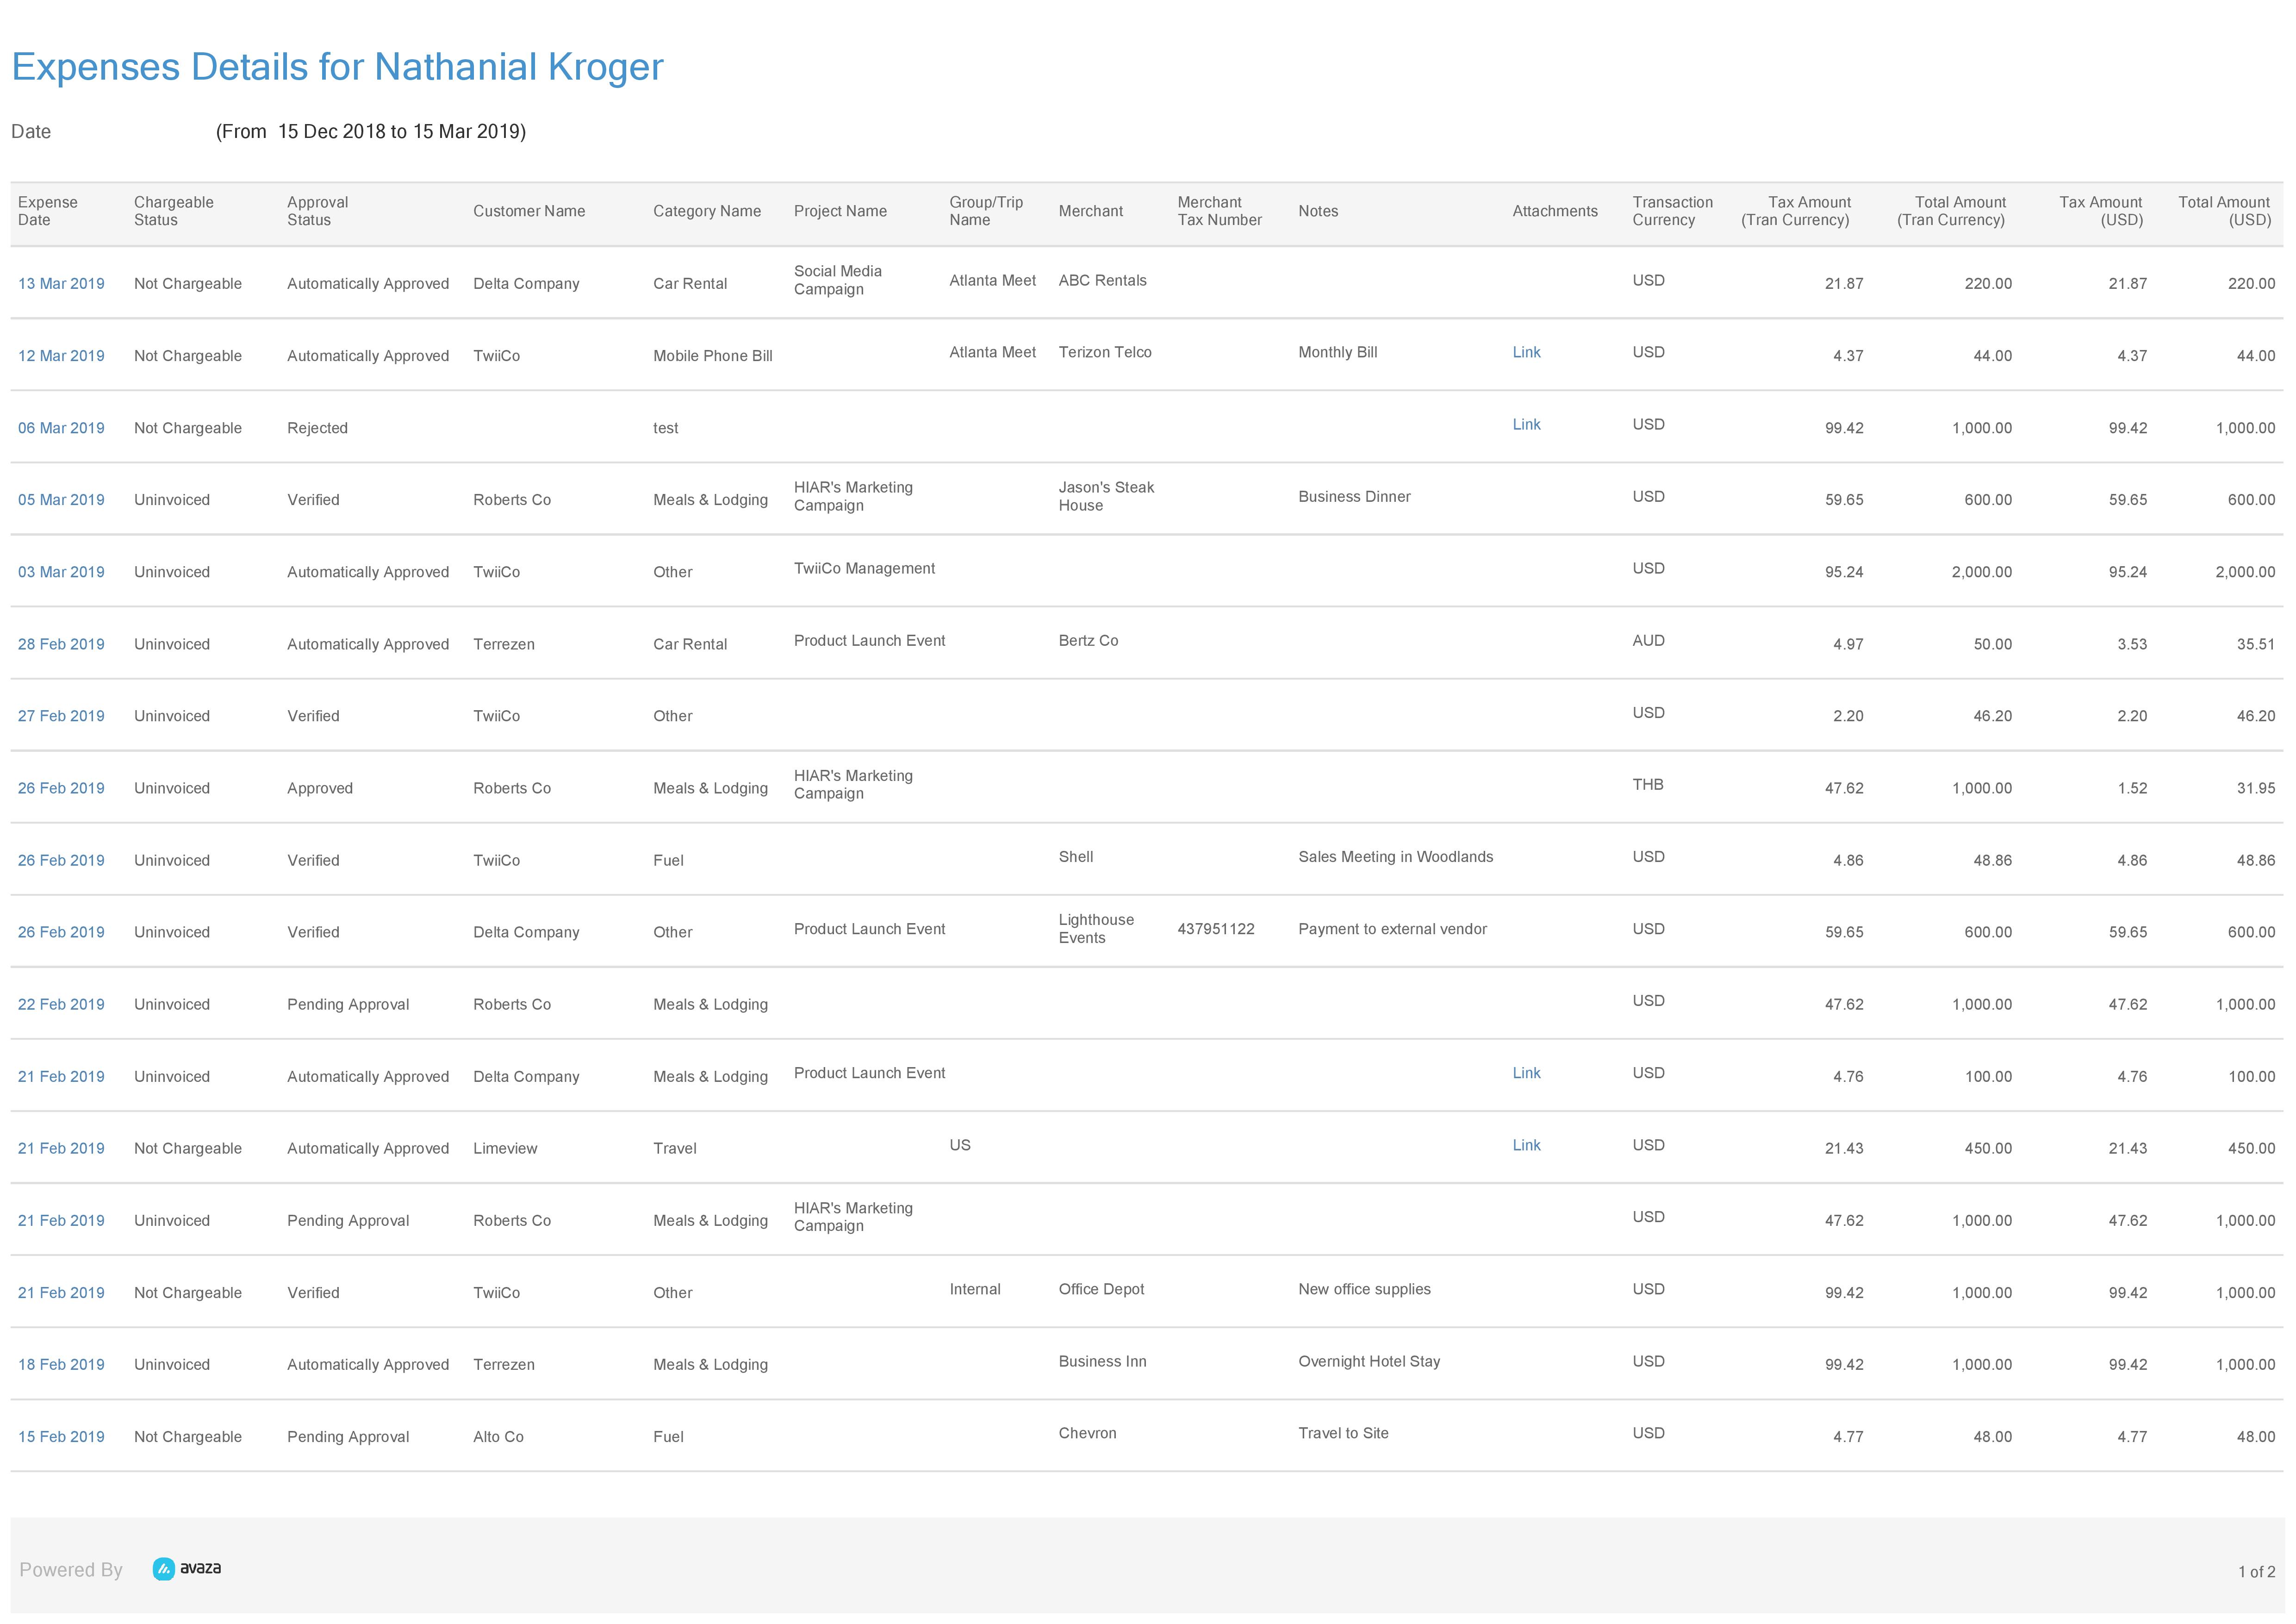
Task: Click the Alto Co customer cell
Action: (x=498, y=1436)
